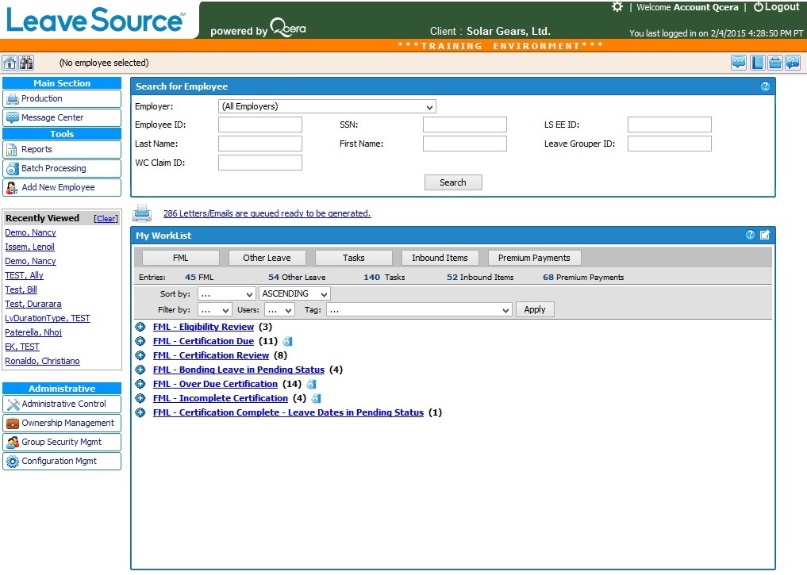This screenshot has width=807, height=575.
Task: Open the speech bubble messages icon
Action: point(739,63)
